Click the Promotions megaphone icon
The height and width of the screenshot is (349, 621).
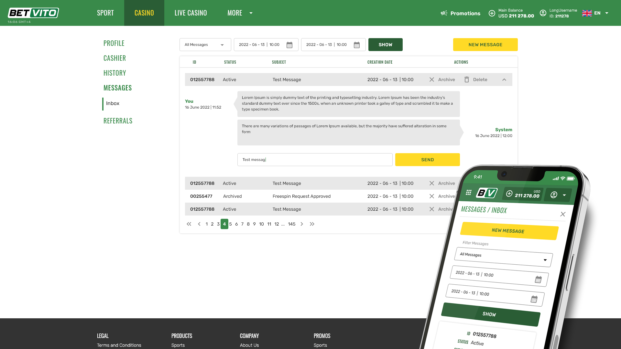click(444, 13)
